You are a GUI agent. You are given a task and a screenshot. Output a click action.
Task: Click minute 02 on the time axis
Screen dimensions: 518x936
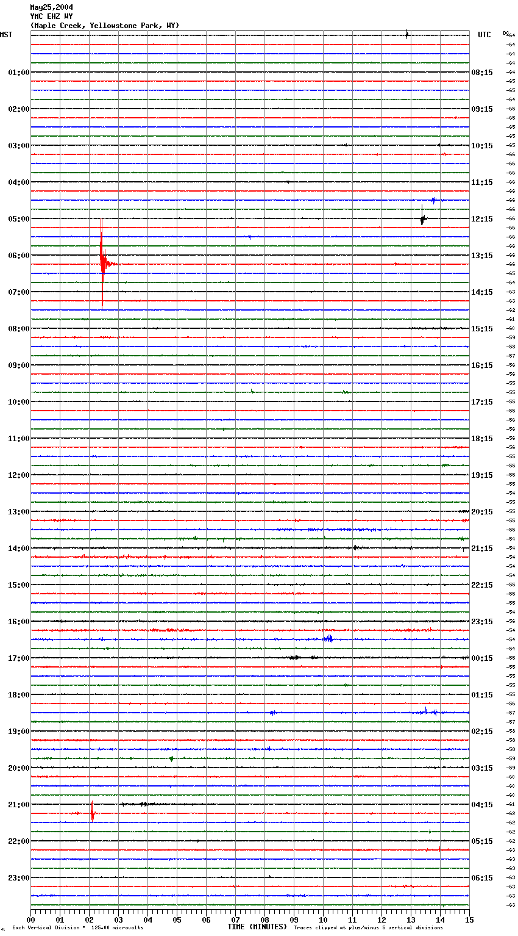click(x=89, y=920)
